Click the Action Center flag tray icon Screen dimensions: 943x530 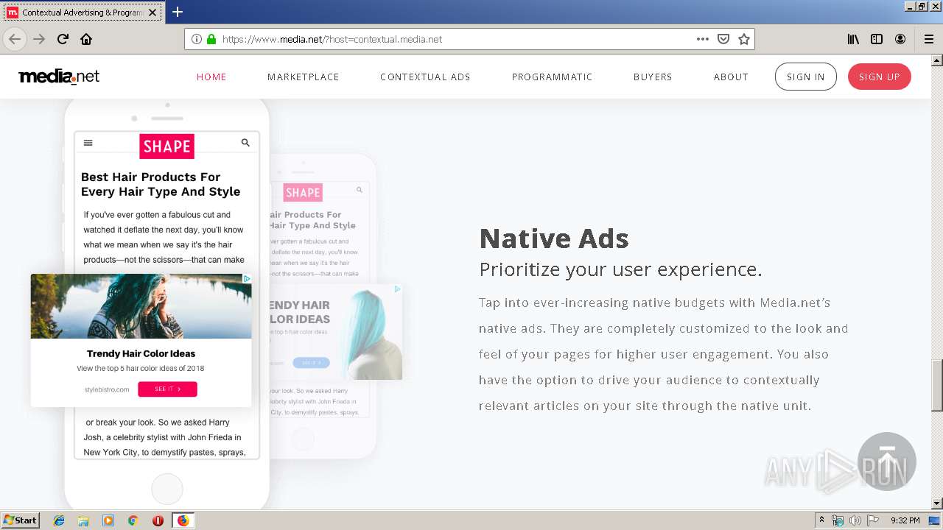(873, 520)
